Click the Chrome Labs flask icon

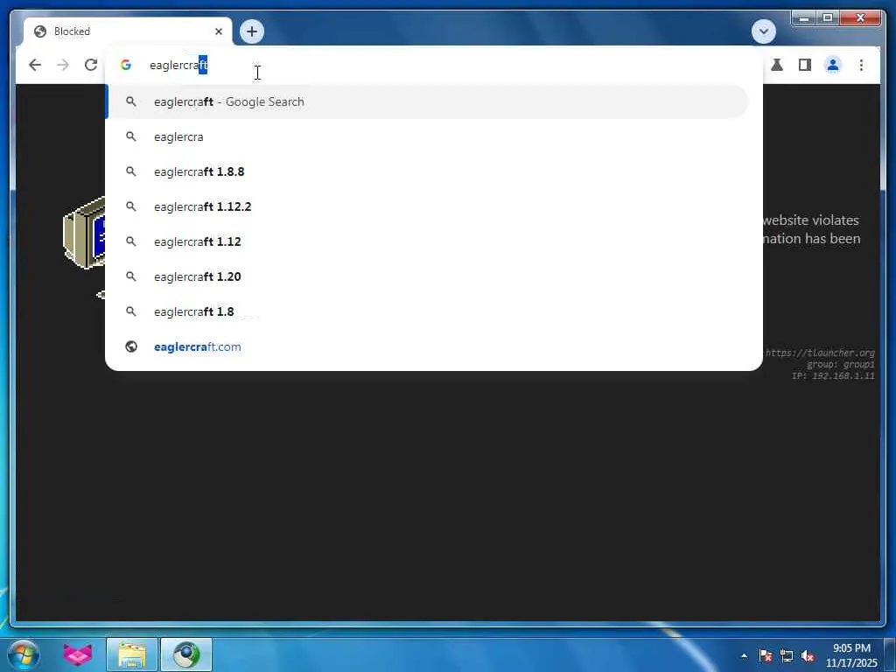pyautogui.click(x=777, y=65)
